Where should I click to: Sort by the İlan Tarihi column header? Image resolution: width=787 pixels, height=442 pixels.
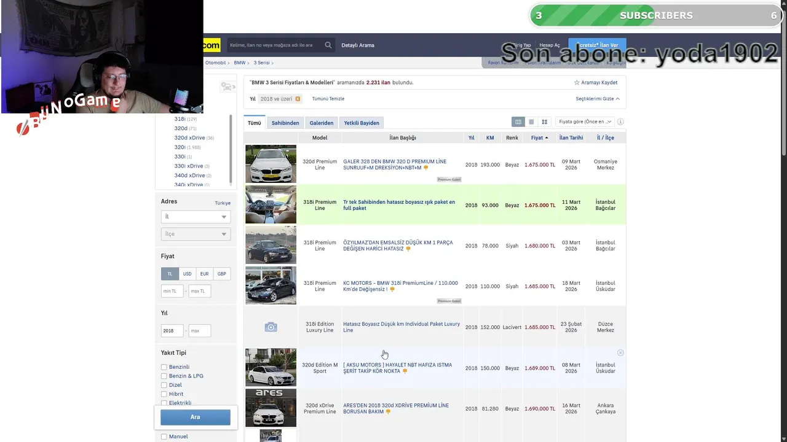pos(571,138)
